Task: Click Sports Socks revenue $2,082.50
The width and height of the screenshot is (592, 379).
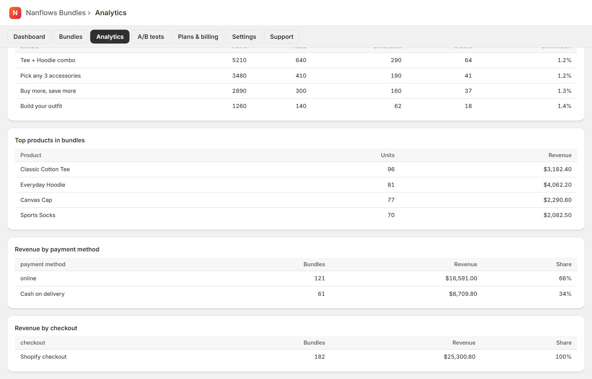Action: (x=558, y=215)
